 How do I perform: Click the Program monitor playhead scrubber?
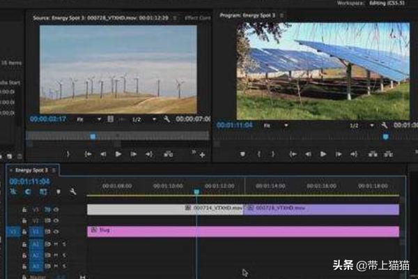pyautogui.click(x=385, y=137)
